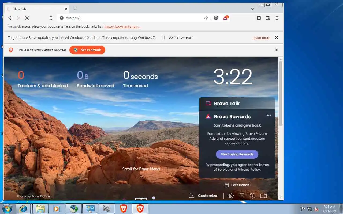343x214 pixels.
Task: Go back using the toolbar back arrow
Action: click(10, 18)
